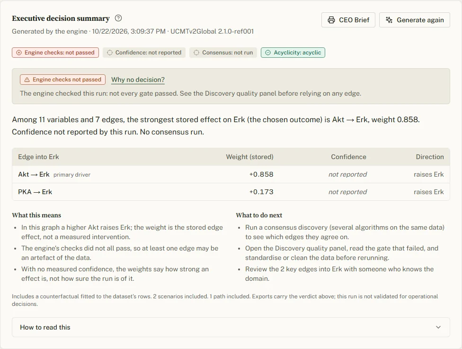Screen dimensions: 462x349
Task: Click 'raises Erk' in the Akt row
Action: pos(429,174)
